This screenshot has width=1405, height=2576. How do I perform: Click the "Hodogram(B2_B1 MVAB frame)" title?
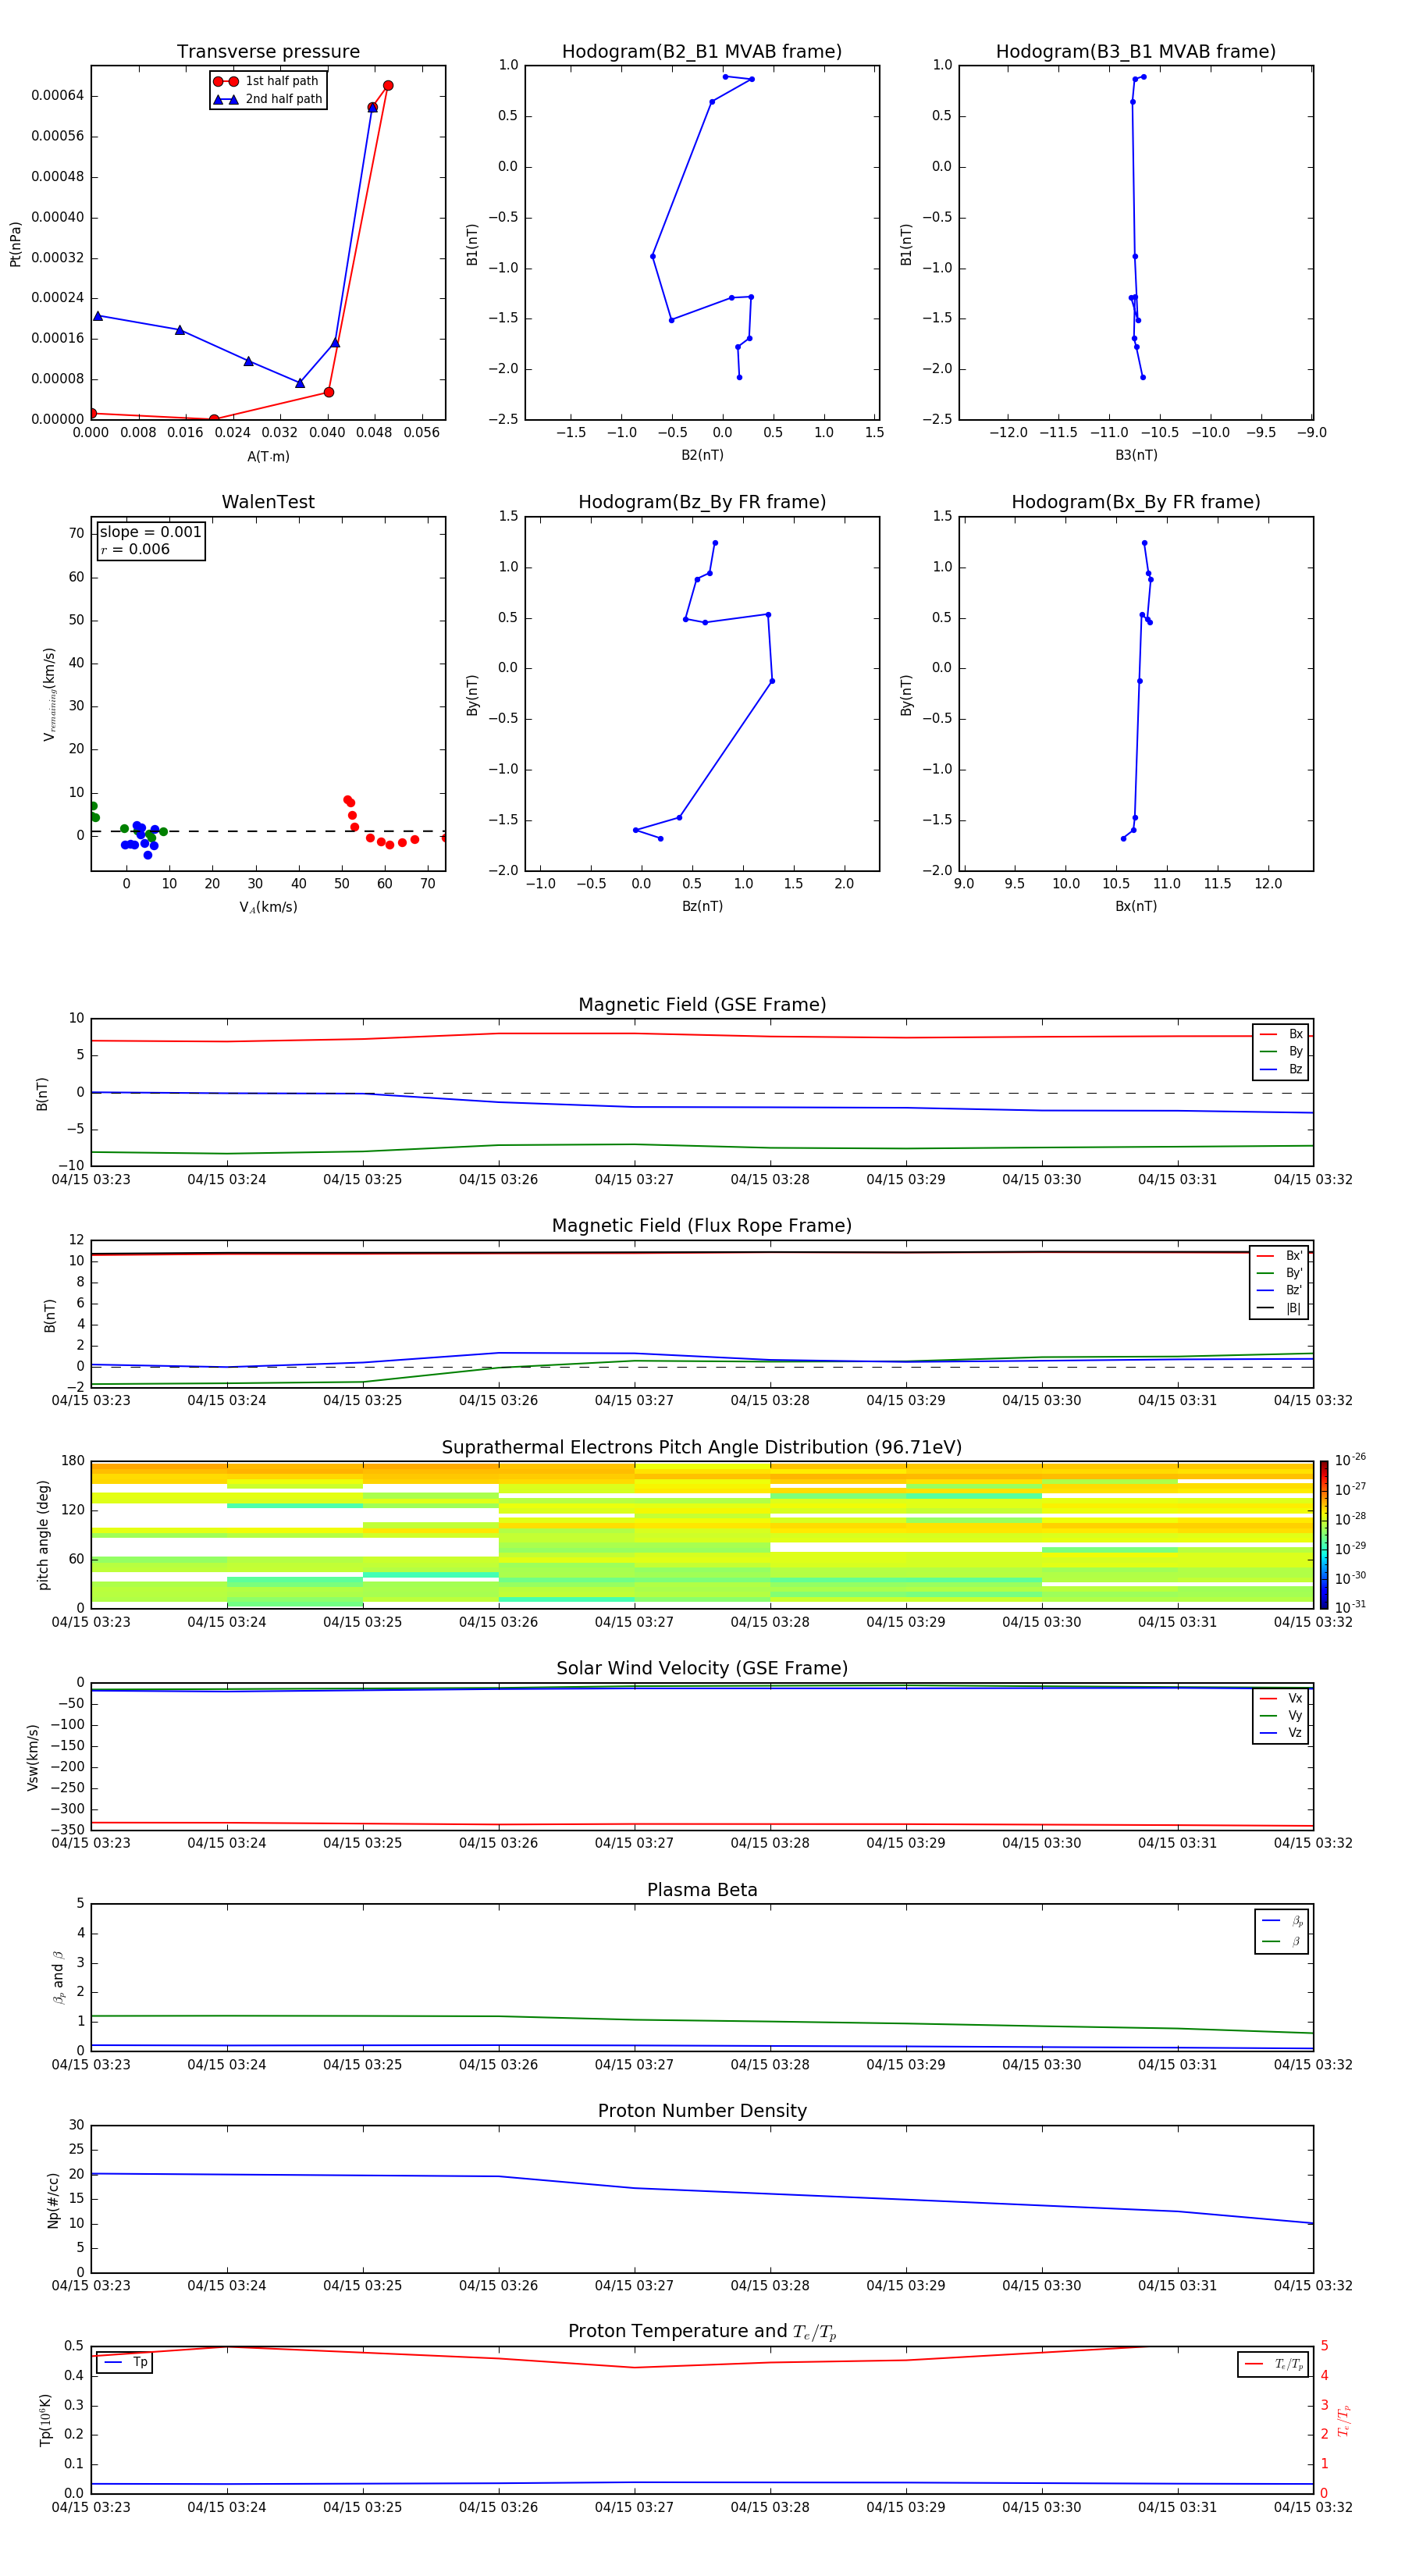[702, 52]
